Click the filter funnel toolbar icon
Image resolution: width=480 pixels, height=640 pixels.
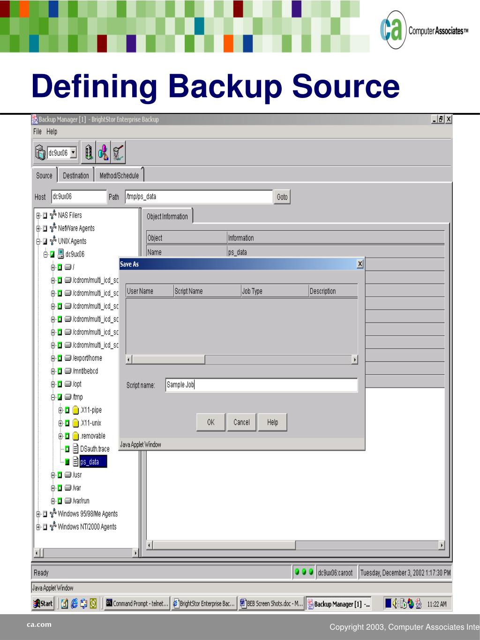[x=118, y=152]
